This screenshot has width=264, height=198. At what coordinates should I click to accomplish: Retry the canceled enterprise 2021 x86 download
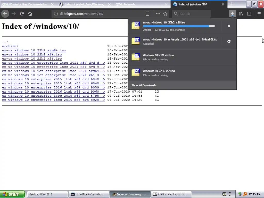pos(229,42)
